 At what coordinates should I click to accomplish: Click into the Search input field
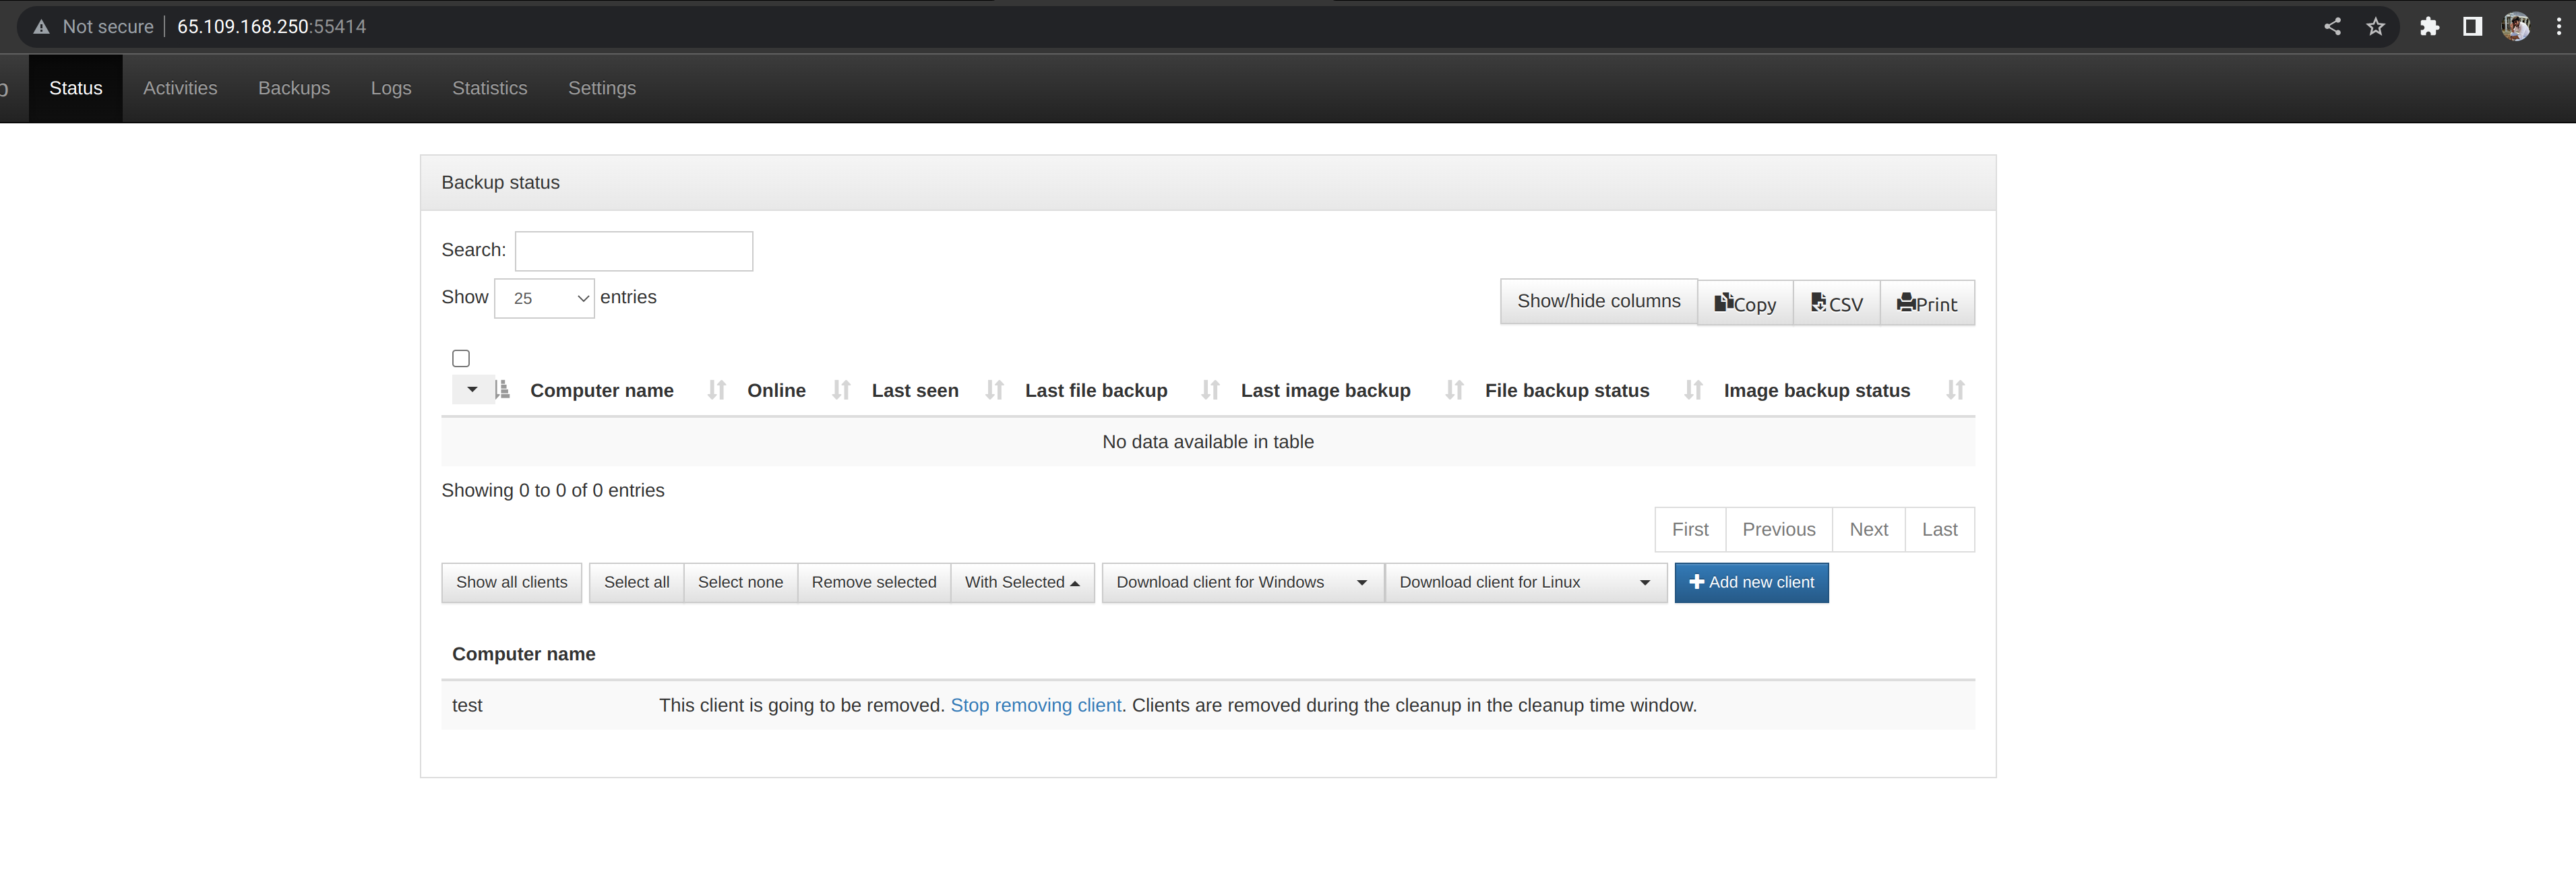633,251
